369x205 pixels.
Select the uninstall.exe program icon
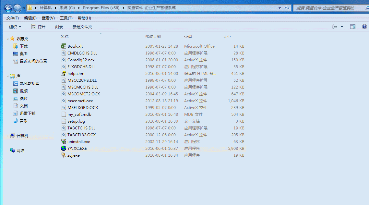tap(63, 141)
